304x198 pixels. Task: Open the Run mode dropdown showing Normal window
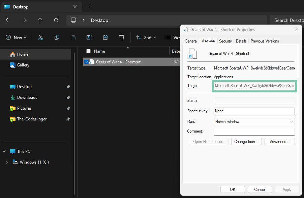tap(254, 121)
